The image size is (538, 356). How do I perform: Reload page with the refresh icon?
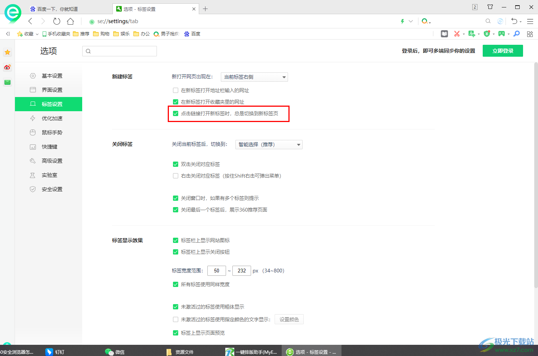click(x=56, y=21)
